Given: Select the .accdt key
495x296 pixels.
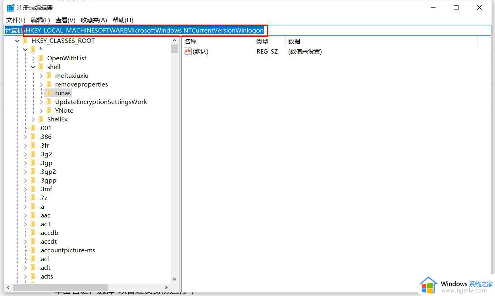Looking at the screenshot, I should pos(48,241).
